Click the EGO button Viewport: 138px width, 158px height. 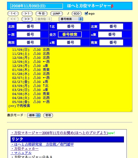point(77,14)
